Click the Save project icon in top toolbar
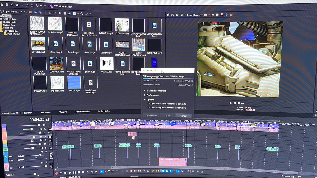This screenshot has height=178, width=317. [7, 5]
